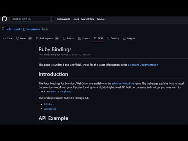This screenshot has height=141, width=188.
Task: Click the Ruby Bindings page title
Action: [55, 49]
